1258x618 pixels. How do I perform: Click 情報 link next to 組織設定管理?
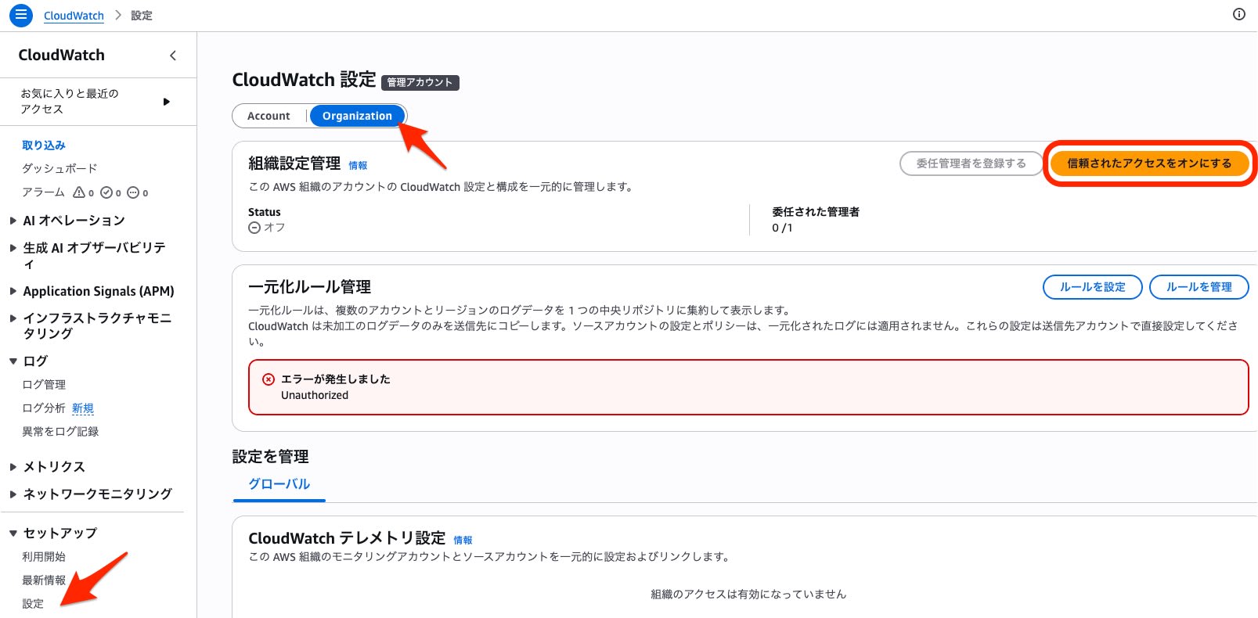pos(358,166)
